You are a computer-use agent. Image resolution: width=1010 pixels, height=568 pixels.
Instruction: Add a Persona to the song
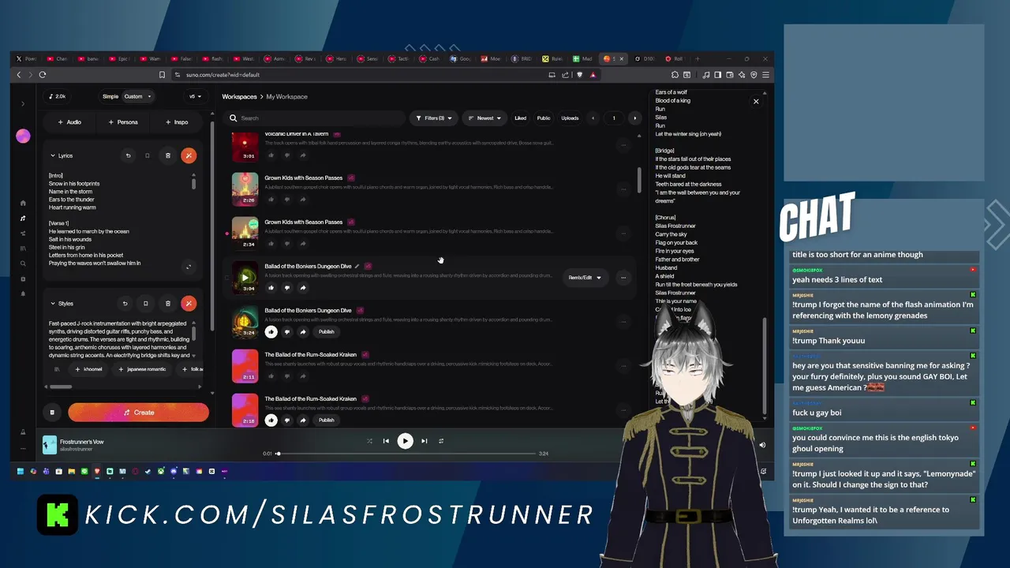(x=123, y=122)
